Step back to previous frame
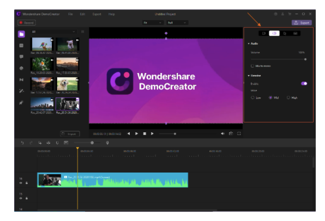The width and height of the screenshot is (325, 221). tap(129, 134)
